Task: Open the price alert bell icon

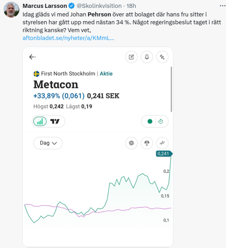Action: point(147,57)
